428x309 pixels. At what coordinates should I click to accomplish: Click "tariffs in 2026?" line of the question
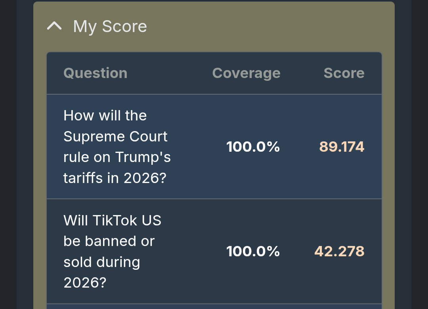tap(115, 178)
